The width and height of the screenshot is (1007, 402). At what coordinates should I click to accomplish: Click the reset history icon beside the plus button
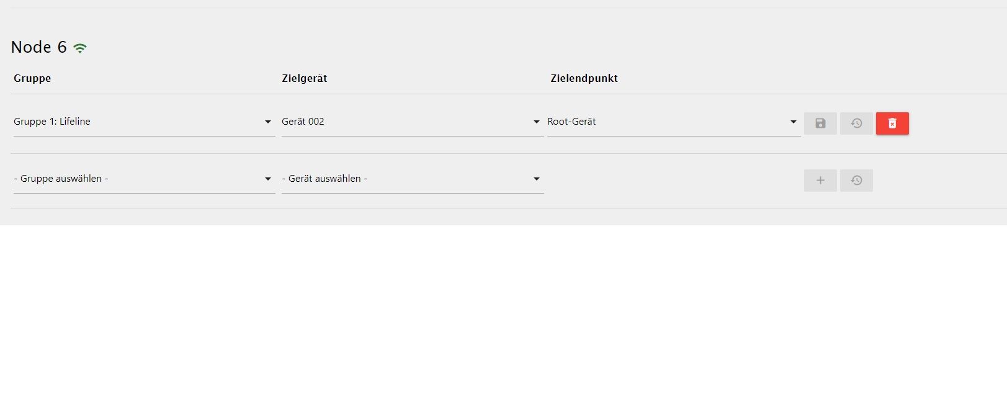pos(856,181)
